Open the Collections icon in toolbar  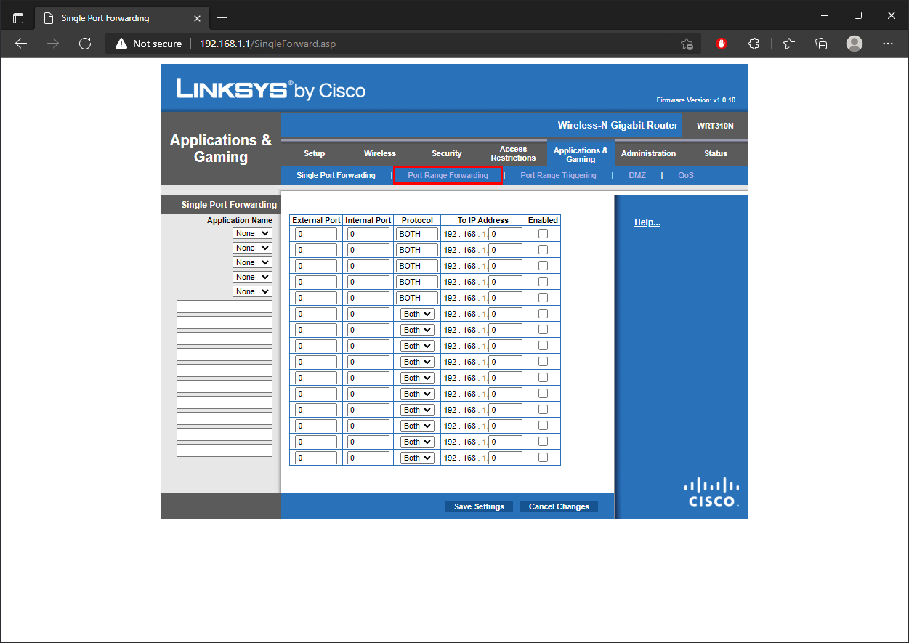(x=822, y=44)
